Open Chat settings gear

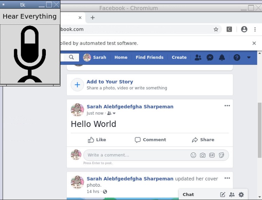tap(241, 194)
